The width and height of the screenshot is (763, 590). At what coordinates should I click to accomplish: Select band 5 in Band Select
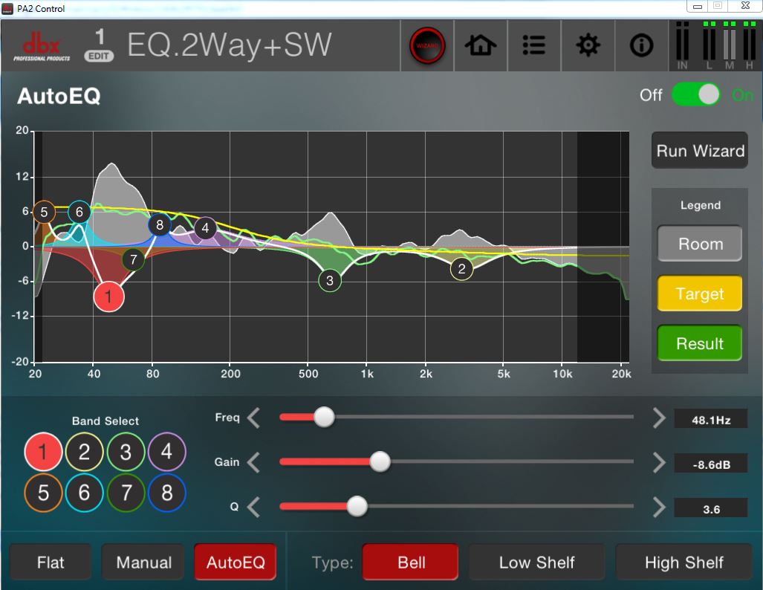pos(43,493)
